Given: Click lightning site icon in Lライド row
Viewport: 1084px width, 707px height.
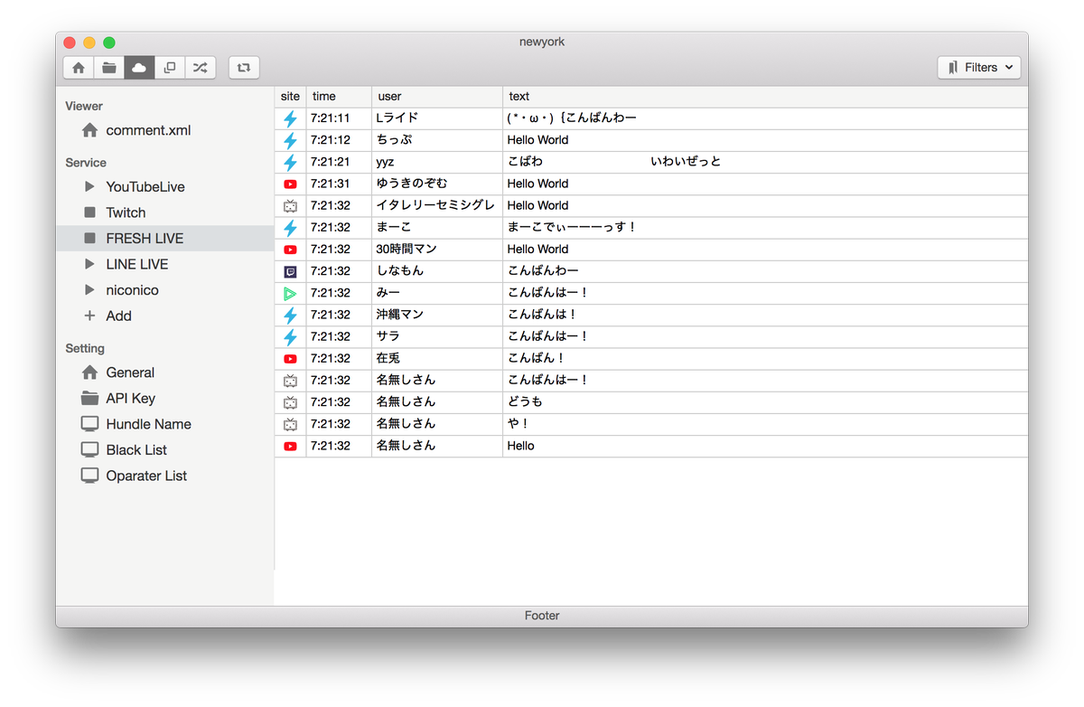Looking at the screenshot, I should (x=290, y=118).
